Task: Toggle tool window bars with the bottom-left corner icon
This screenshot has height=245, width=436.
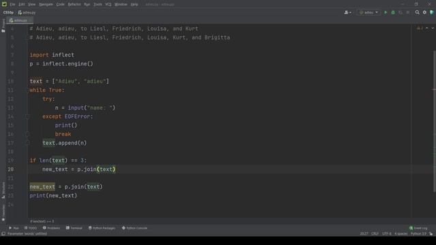Action: [x=3, y=233]
